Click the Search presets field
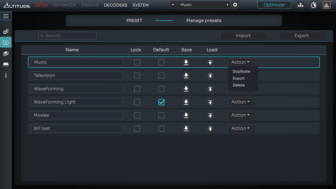336x189 pixels. click(x=68, y=35)
